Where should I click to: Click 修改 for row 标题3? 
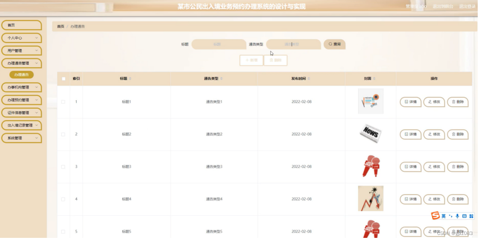click(434, 167)
